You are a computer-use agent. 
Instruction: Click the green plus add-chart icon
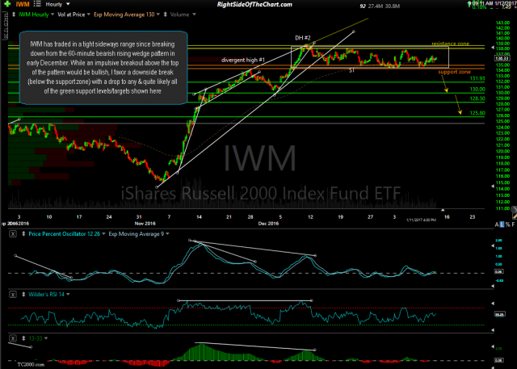point(7,4)
